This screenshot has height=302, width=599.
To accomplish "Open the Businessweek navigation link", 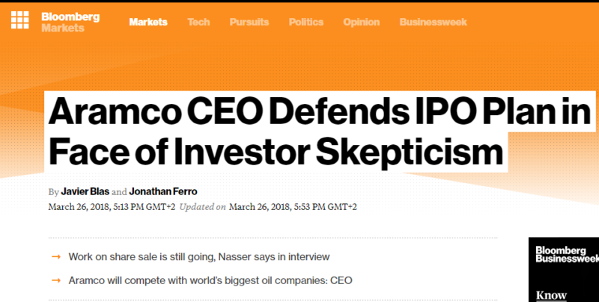I will pyautogui.click(x=434, y=22).
